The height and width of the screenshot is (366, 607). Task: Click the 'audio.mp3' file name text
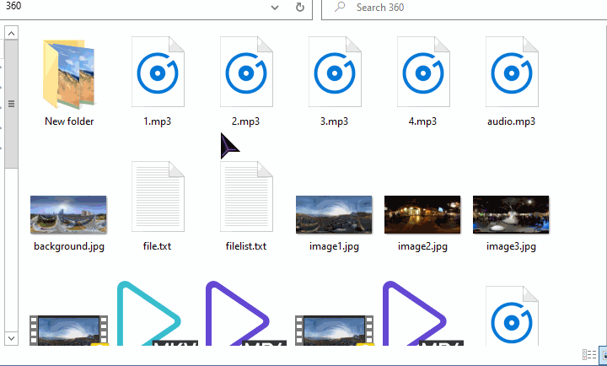click(512, 121)
